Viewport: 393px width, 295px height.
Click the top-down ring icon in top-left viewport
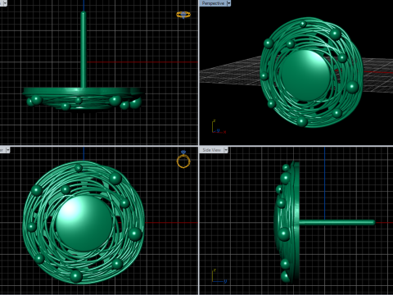pyautogui.click(x=183, y=15)
